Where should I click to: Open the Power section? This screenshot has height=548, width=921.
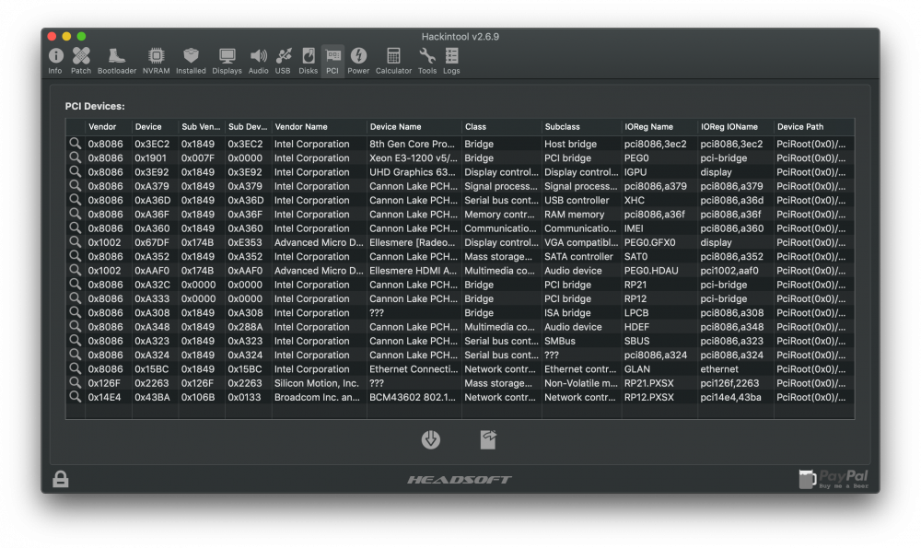(358, 61)
